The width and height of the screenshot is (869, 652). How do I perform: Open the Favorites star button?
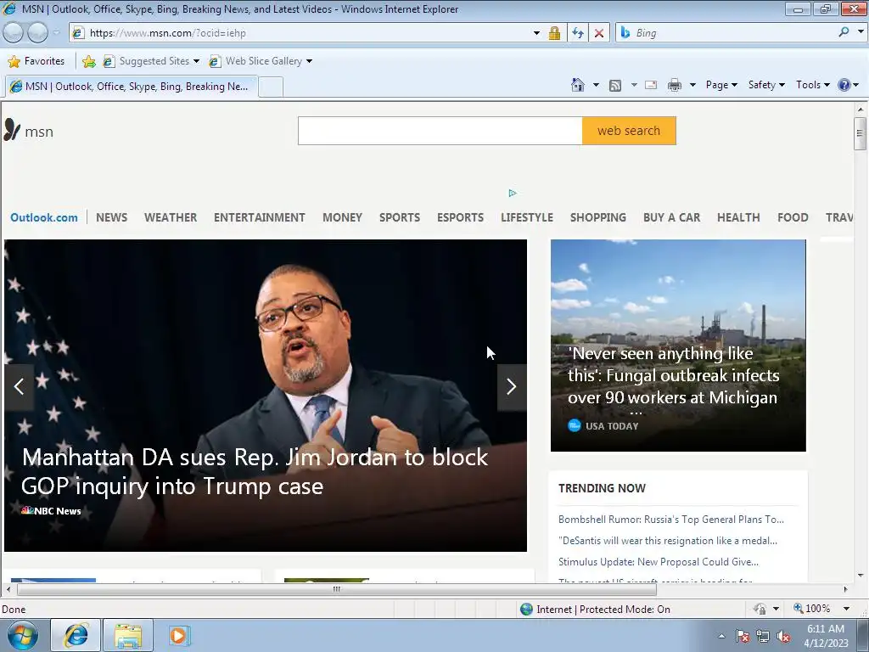click(x=36, y=61)
